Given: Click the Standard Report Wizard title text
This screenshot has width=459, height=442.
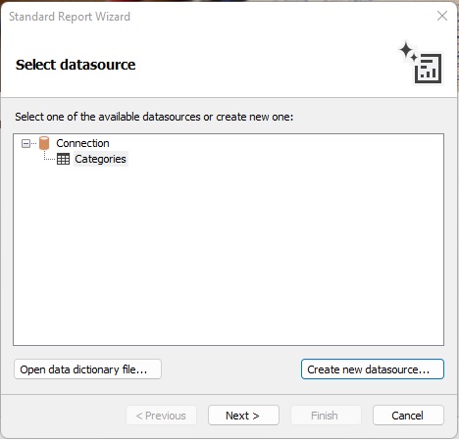Looking at the screenshot, I should tap(70, 17).
